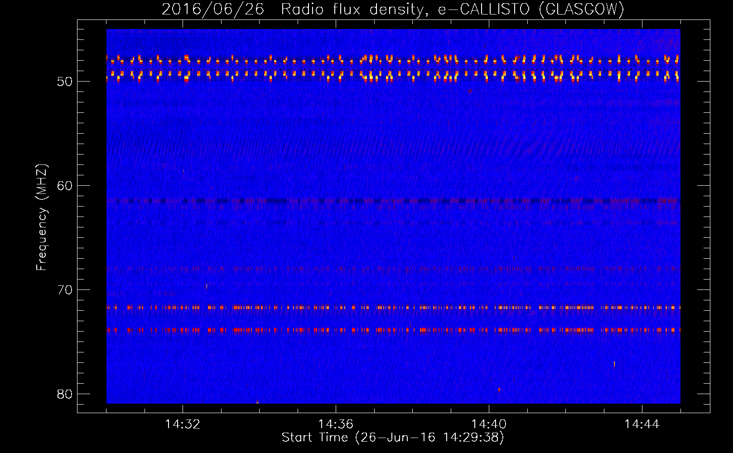
Task: Click the time tick label '14:44'
Action: pyautogui.click(x=642, y=424)
